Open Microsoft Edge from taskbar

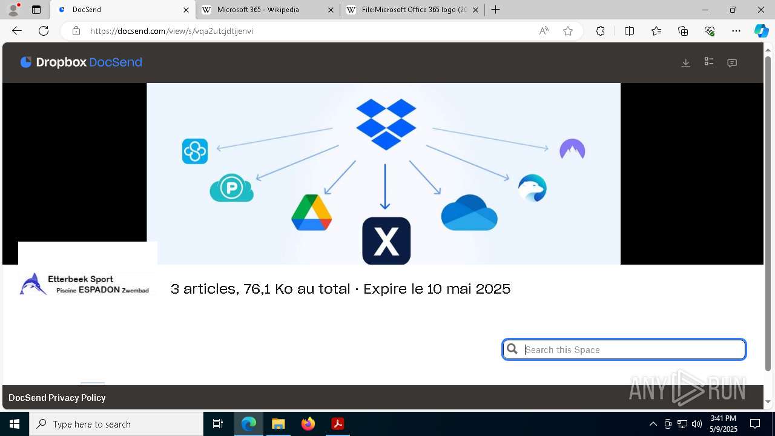pyautogui.click(x=249, y=424)
